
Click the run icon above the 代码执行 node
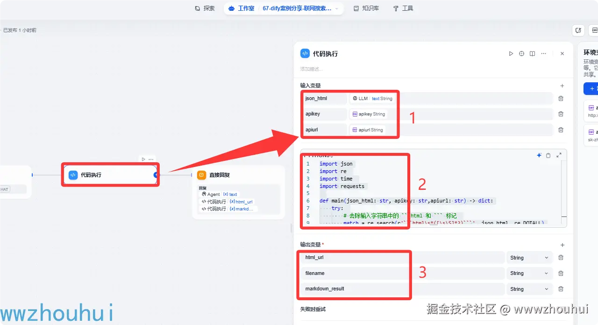tap(143, 159)
